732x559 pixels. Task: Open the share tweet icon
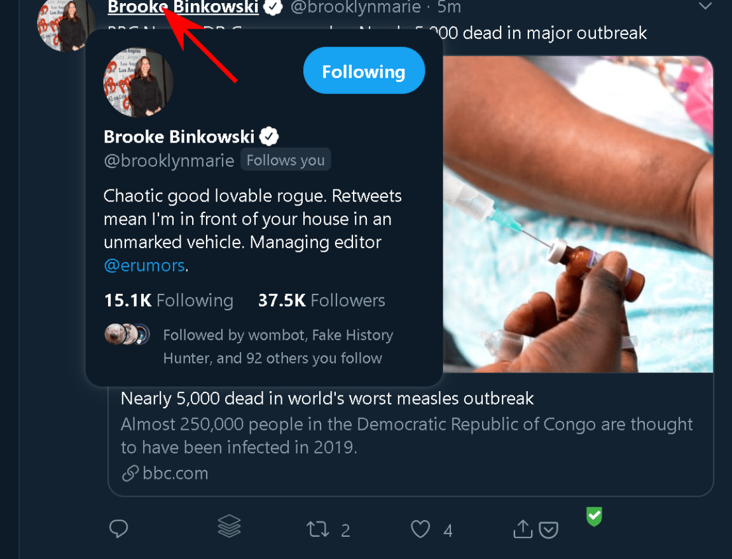pos(522,529)
